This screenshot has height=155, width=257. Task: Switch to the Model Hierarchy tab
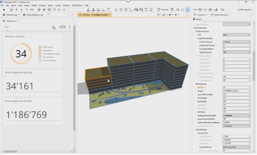coord(219,15)
